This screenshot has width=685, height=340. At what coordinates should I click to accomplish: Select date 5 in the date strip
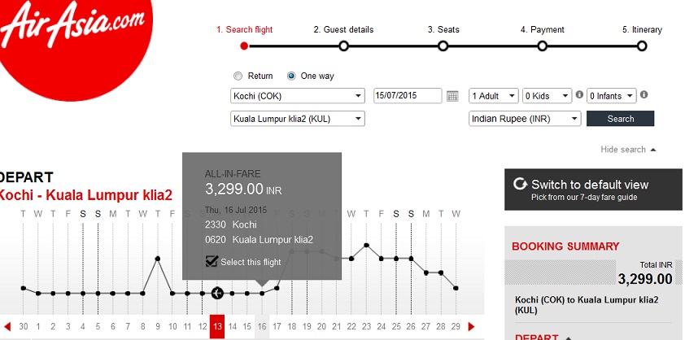(x=98, y=326)
